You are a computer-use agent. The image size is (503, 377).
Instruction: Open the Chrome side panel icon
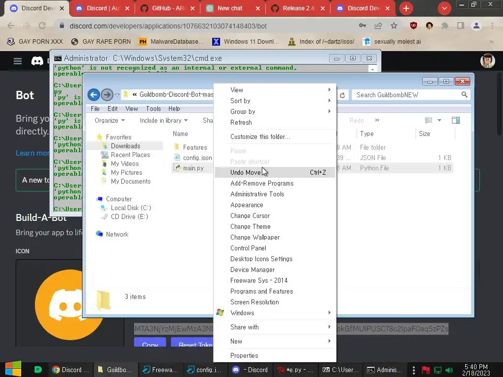[461, 26]
